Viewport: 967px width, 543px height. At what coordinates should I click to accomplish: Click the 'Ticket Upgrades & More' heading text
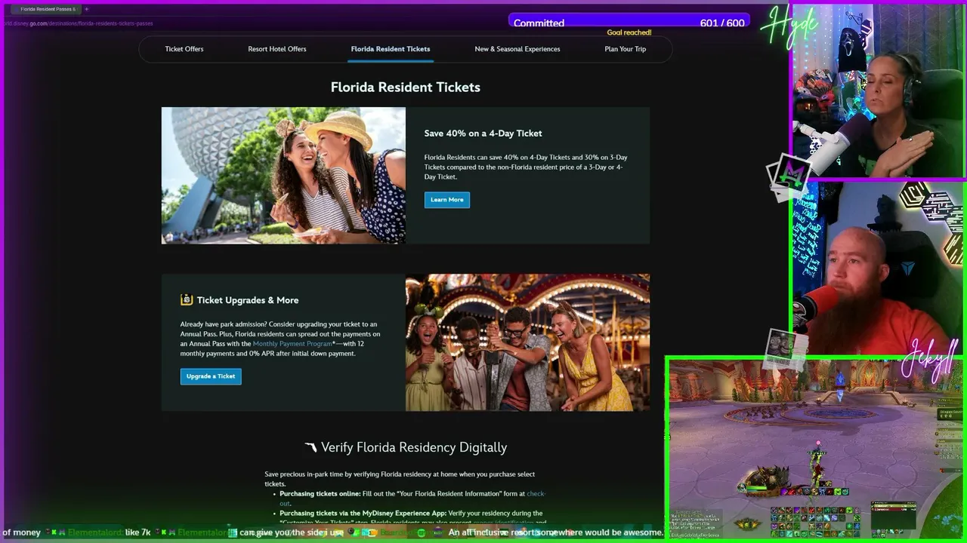[248, 300]
